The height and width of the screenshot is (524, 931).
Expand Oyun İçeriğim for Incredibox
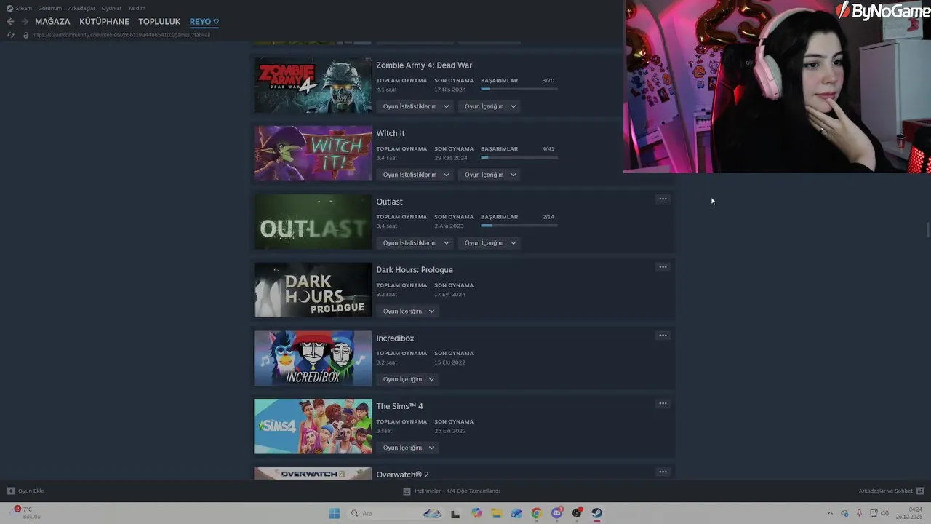pos(409,379)
